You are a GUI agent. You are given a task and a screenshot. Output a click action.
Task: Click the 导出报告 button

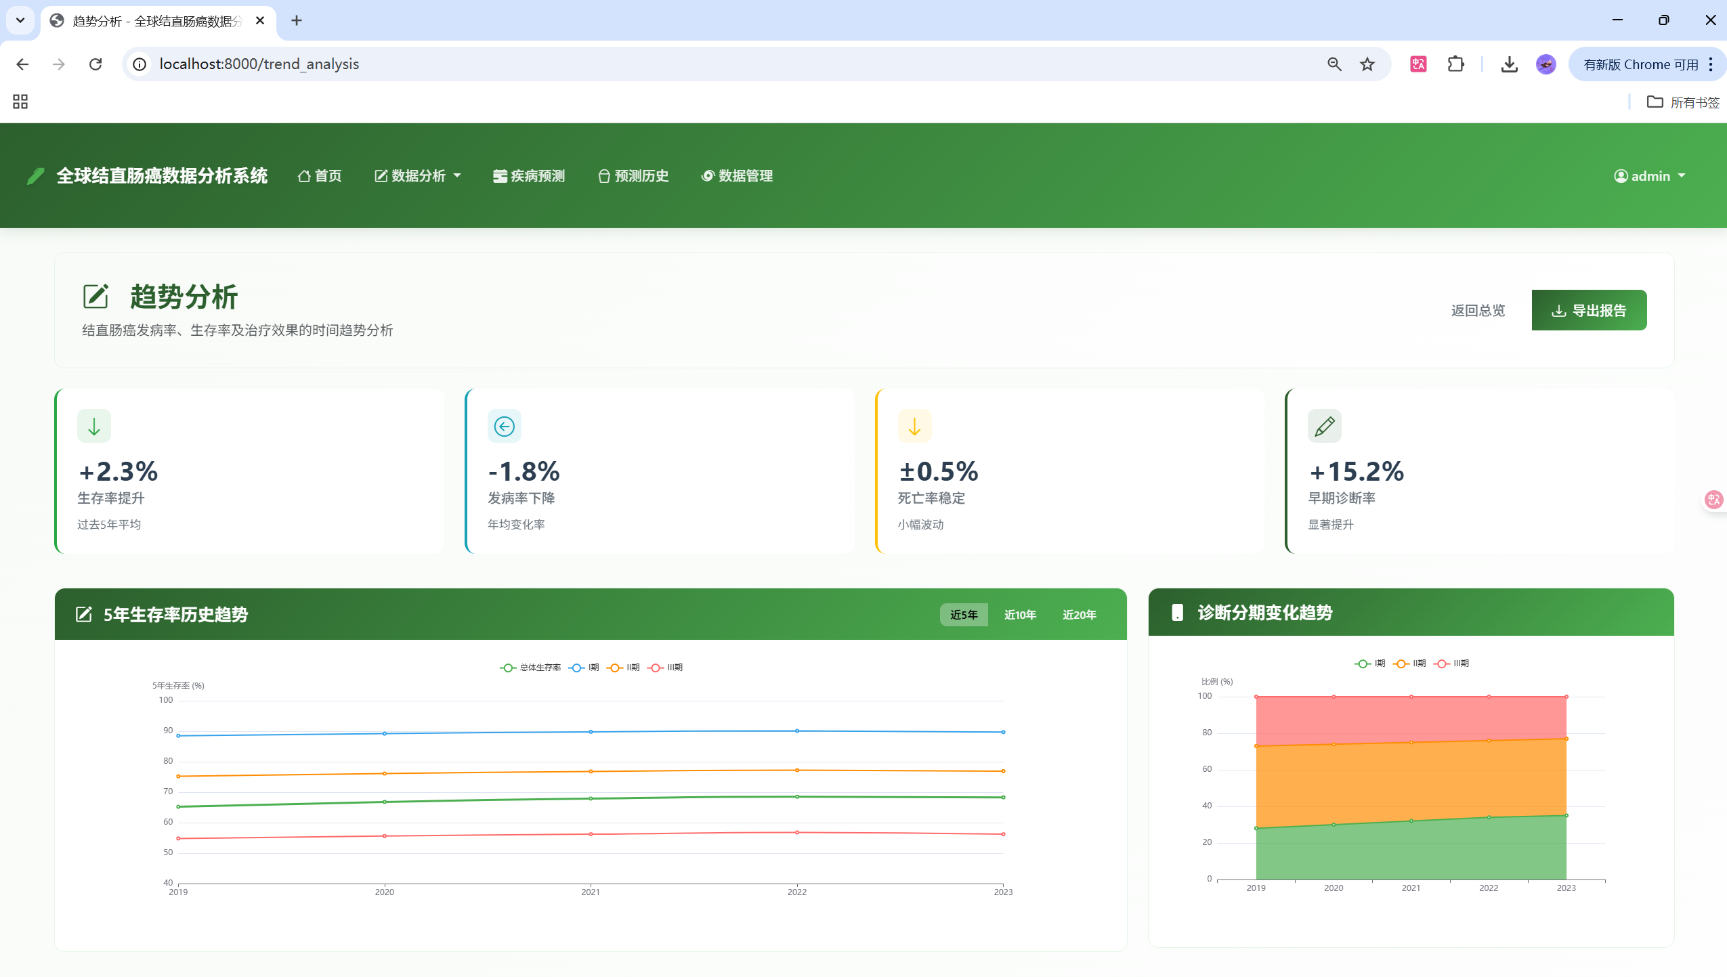point(1588,310)
